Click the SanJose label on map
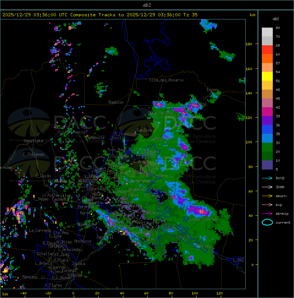294x298 pixels. coord(144,130)
